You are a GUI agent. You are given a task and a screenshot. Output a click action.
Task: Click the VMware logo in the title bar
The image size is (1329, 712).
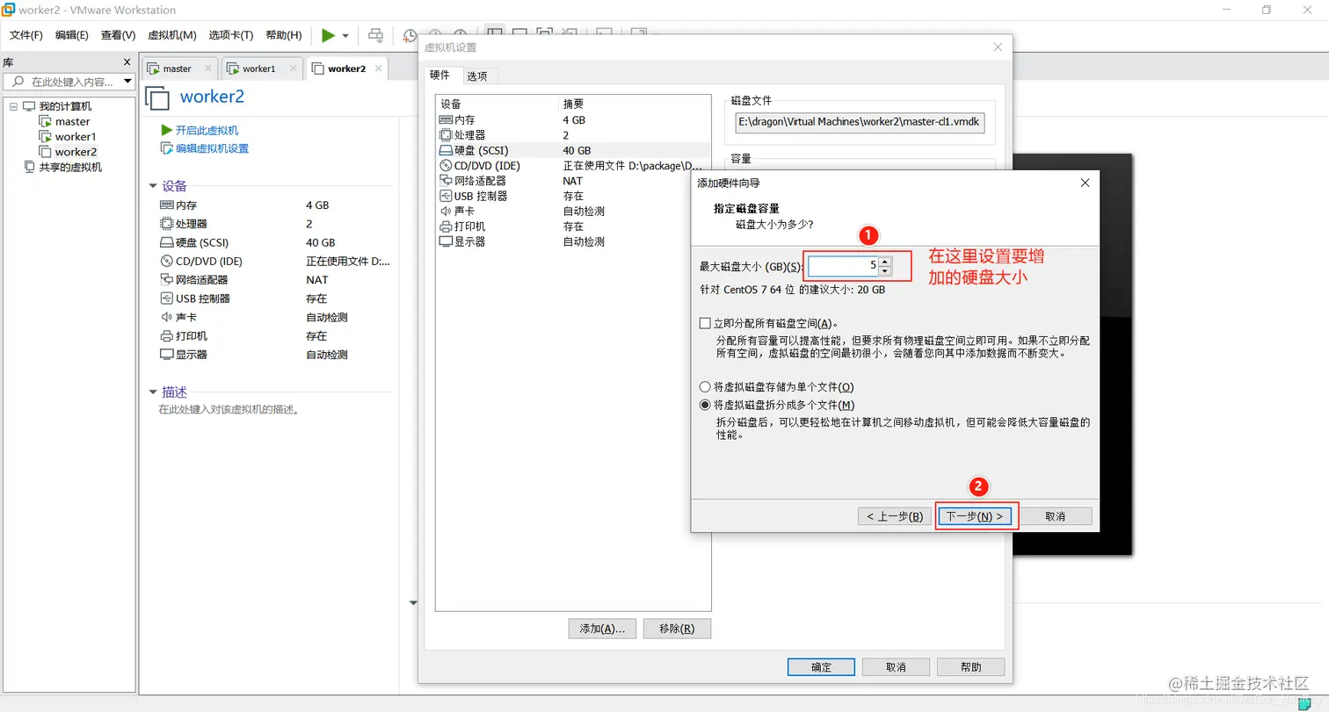9,10
